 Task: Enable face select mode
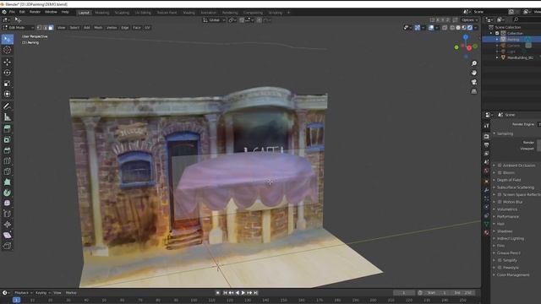[51, 28]
